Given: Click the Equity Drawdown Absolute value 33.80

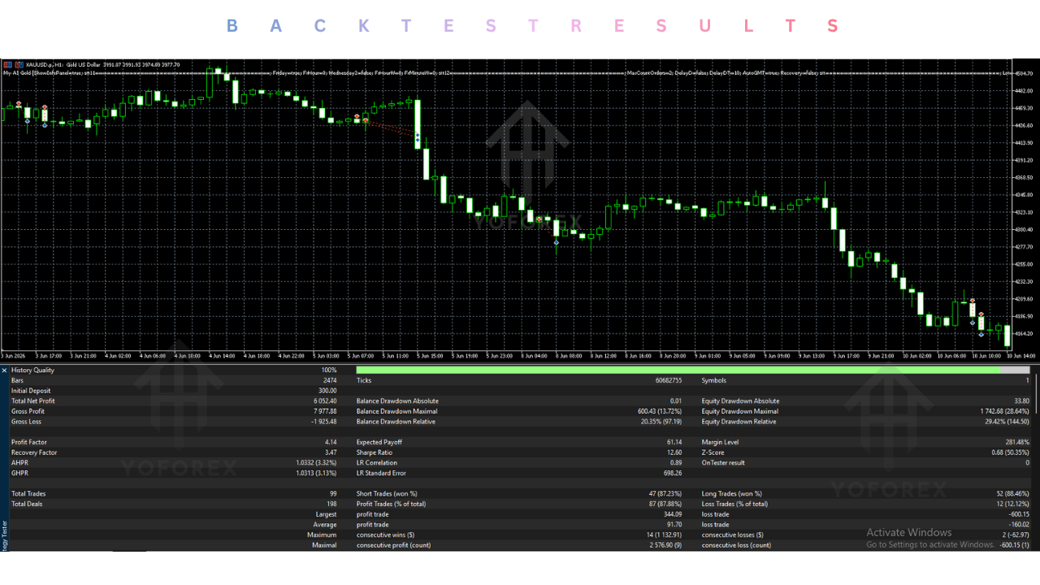Looking at the screenshot, I should (1021, 401).
